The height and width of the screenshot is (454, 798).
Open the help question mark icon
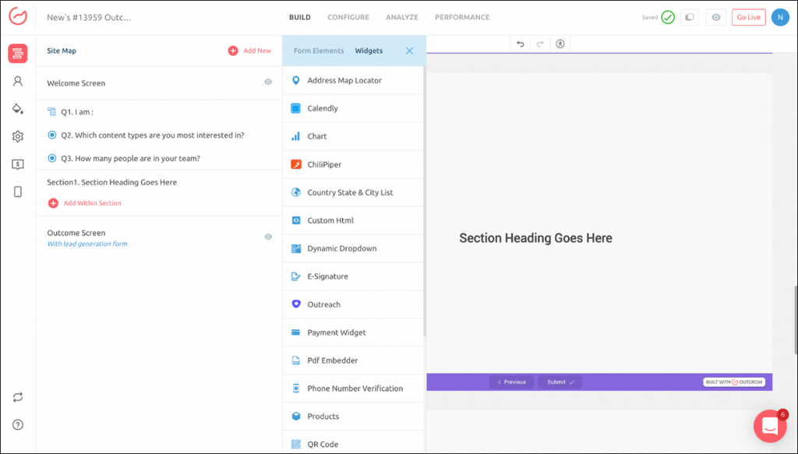18,424
